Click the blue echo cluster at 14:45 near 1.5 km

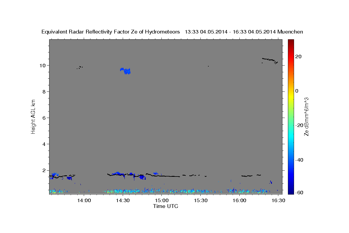coord(142,177)
